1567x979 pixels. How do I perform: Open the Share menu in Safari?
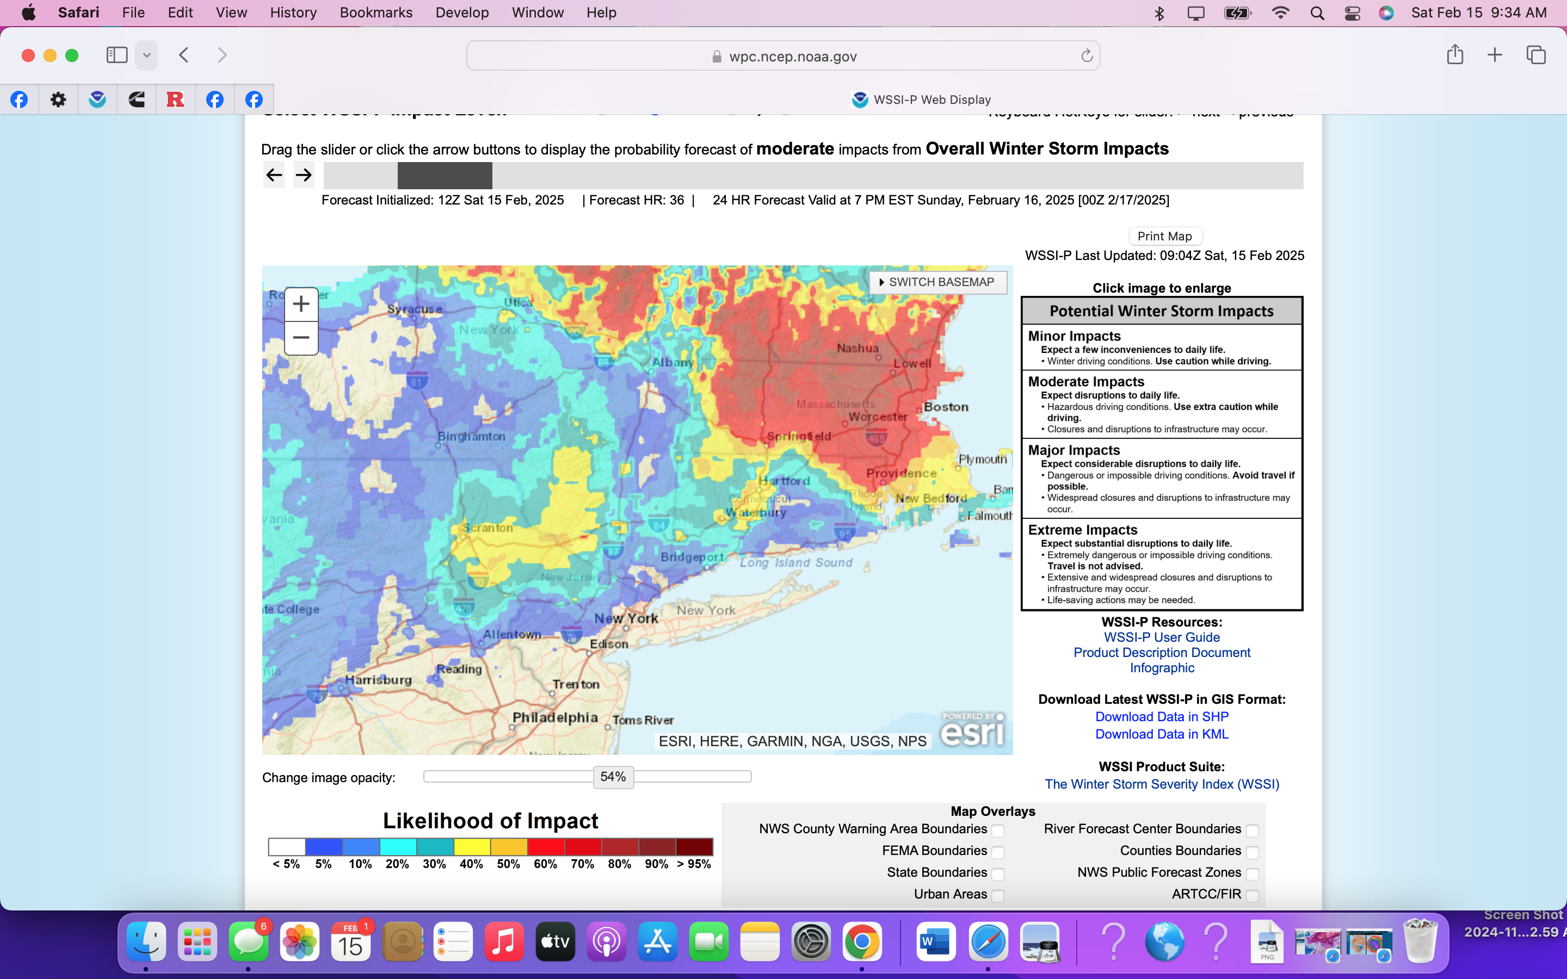tap(1455, 54)
